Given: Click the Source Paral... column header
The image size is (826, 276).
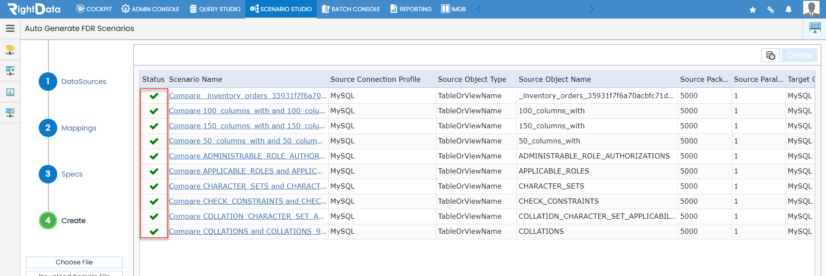Looking at the screenshot, I should (x=759, y=79).
